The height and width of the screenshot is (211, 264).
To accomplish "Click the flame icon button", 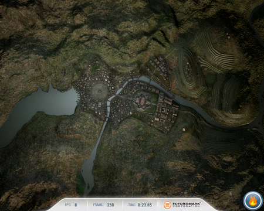I will click(253, 201).
